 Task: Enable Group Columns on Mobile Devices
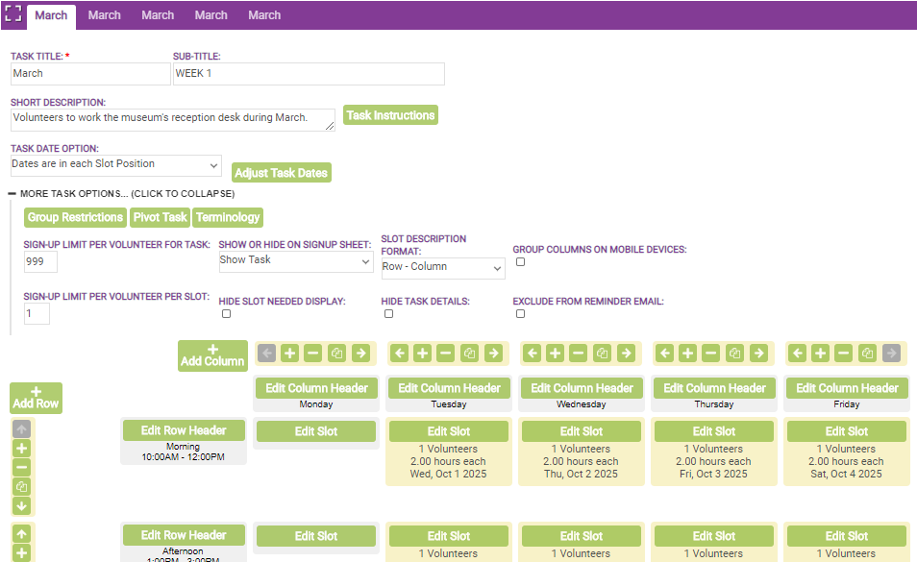coord(520,261)
